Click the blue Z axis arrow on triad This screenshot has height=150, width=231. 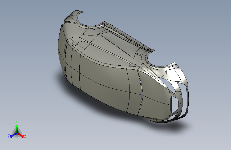13,135
